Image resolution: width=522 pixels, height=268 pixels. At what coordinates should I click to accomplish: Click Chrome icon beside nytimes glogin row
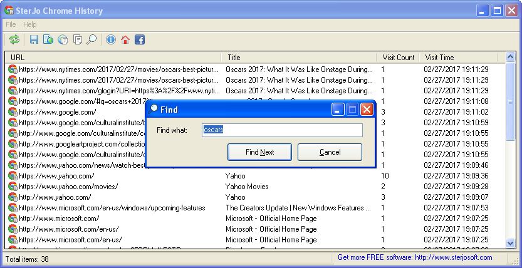pos(13,90)
